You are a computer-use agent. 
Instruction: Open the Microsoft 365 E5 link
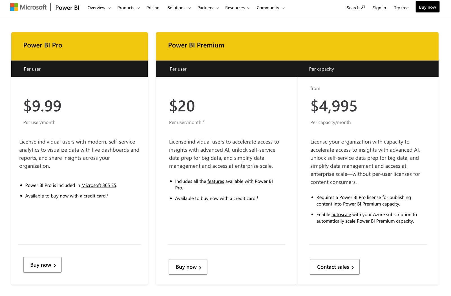click(x=99, y=185)
